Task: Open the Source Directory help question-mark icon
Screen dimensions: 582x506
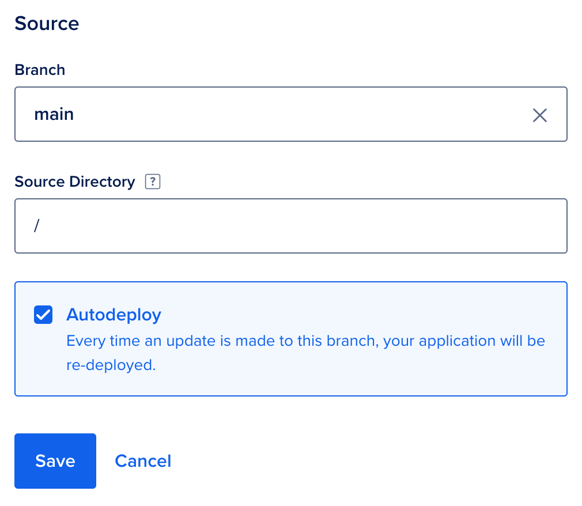Action: (152, 182)
